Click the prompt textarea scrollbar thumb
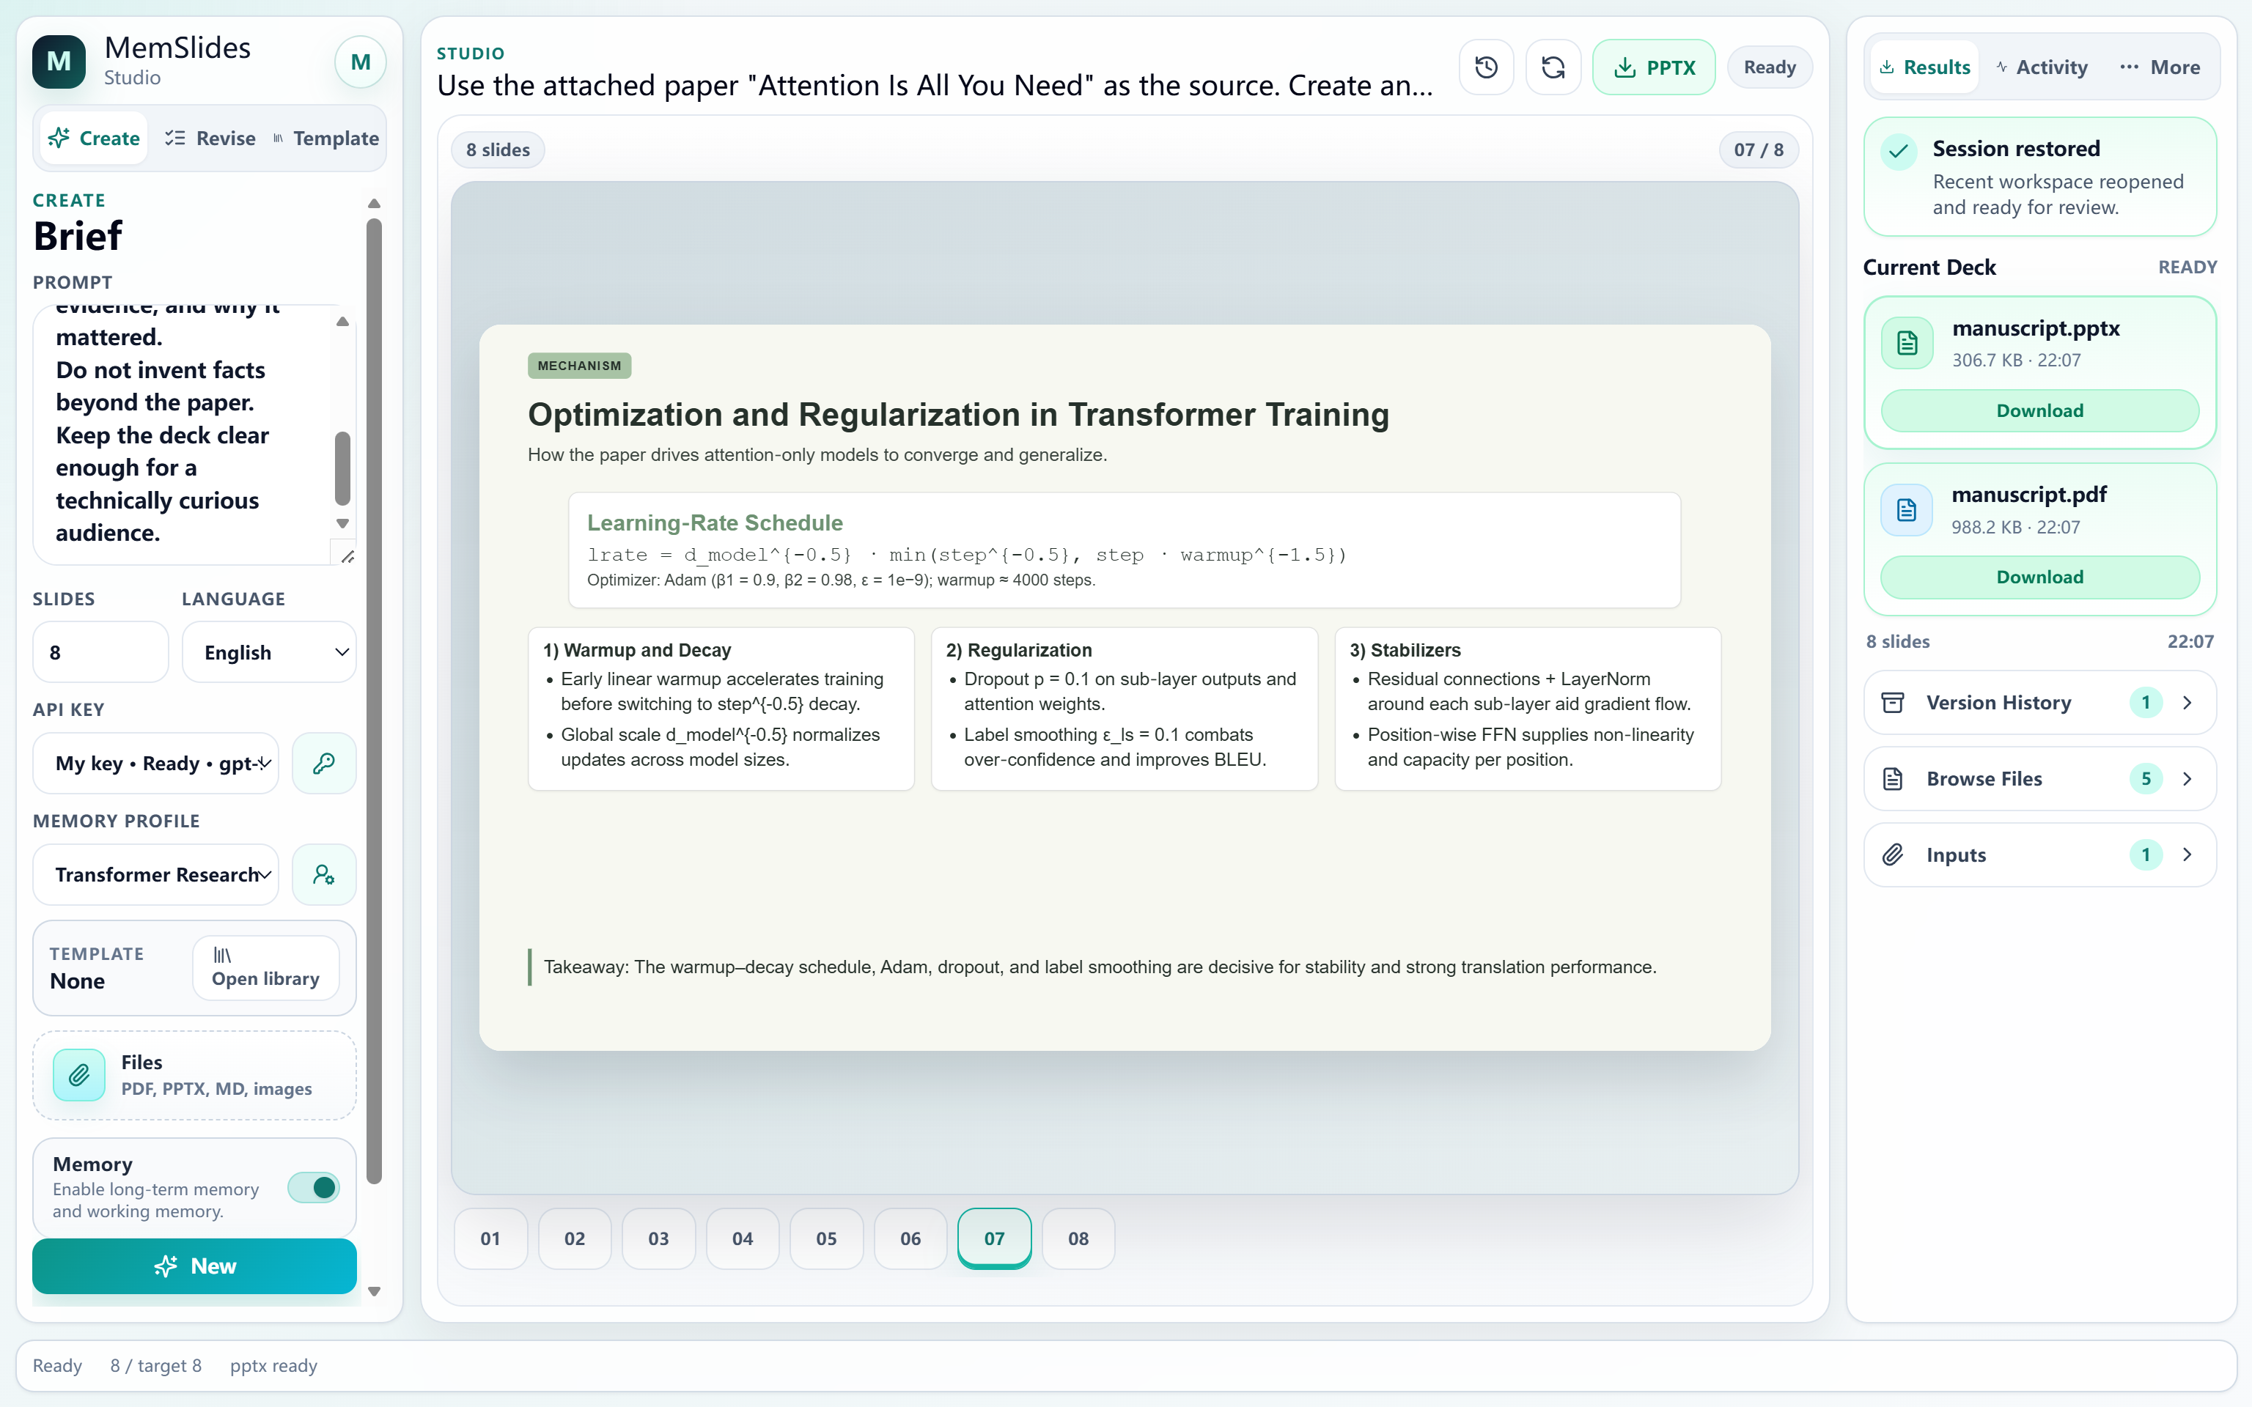Image resolution: width=2252 pixels, height=1407 pixels. (342, 468)
